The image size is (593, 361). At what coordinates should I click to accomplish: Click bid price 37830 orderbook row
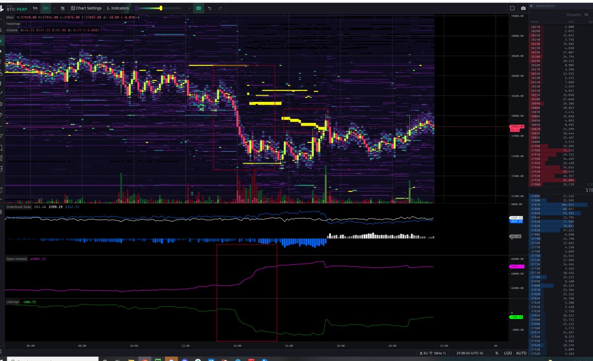[561, 221]
